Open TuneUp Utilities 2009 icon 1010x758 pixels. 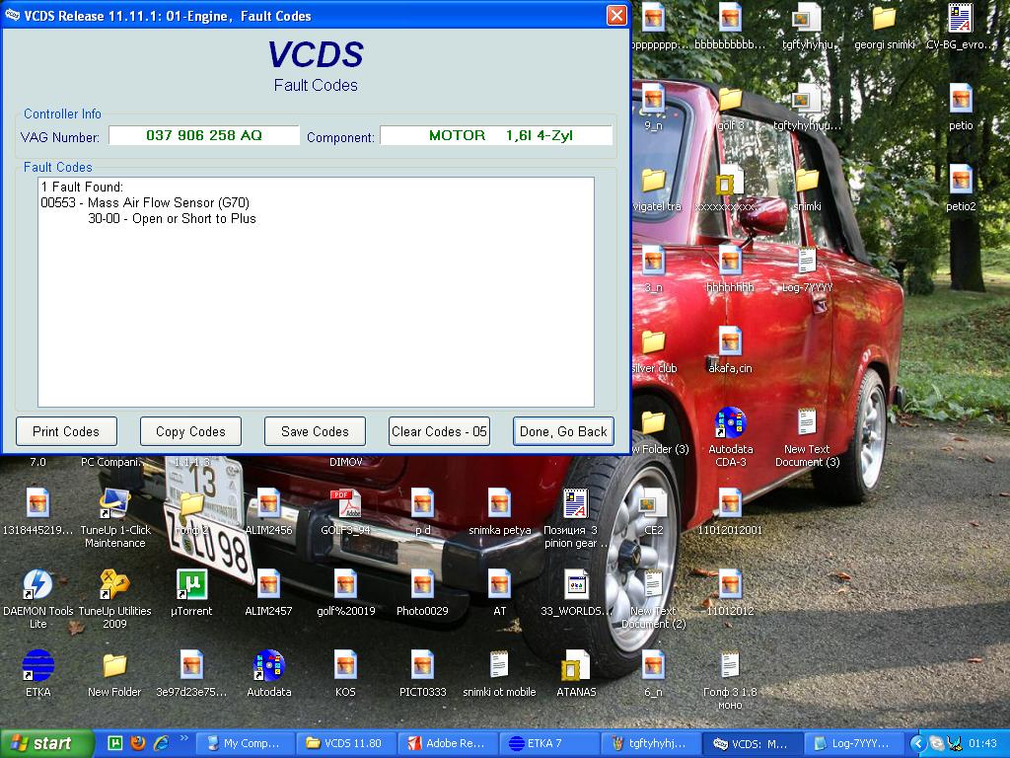[114, 585]
